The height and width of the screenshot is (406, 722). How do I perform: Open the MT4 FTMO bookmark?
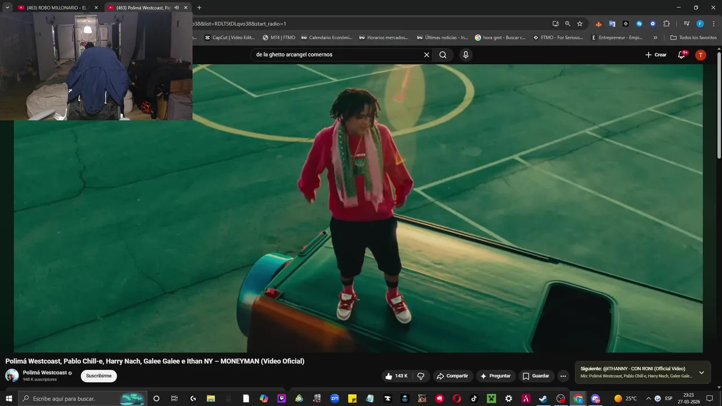point(279,38)
